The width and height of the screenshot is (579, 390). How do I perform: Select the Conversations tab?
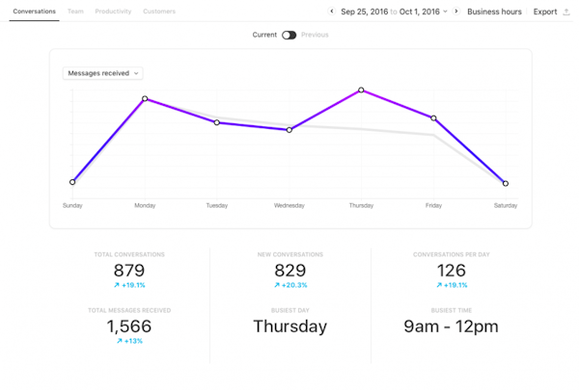click(35, 12)
